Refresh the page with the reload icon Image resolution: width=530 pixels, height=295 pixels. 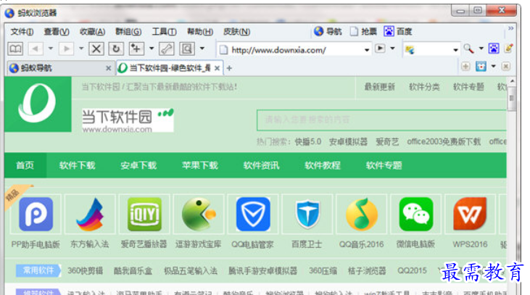click(x=116, y=49)
